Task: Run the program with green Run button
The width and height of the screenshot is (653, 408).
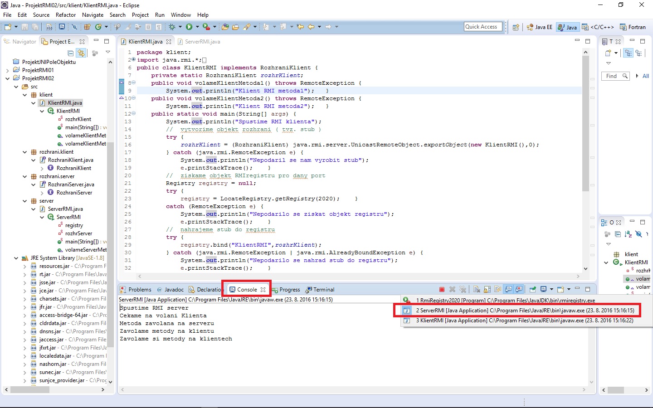Action: coord(189,27)
